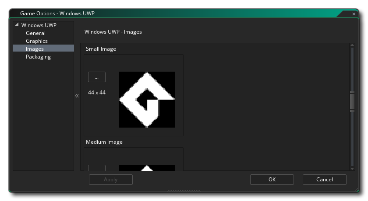Click the scrollbar down arrow
Screen dimensions: 368x201
click(x=352, y=169)
